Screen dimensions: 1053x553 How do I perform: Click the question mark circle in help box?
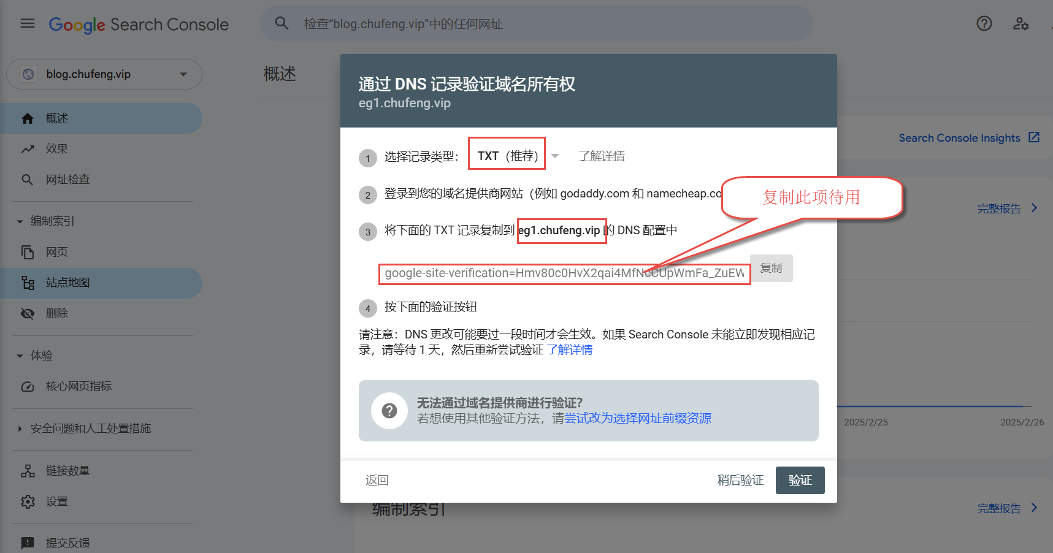point(389,411)
